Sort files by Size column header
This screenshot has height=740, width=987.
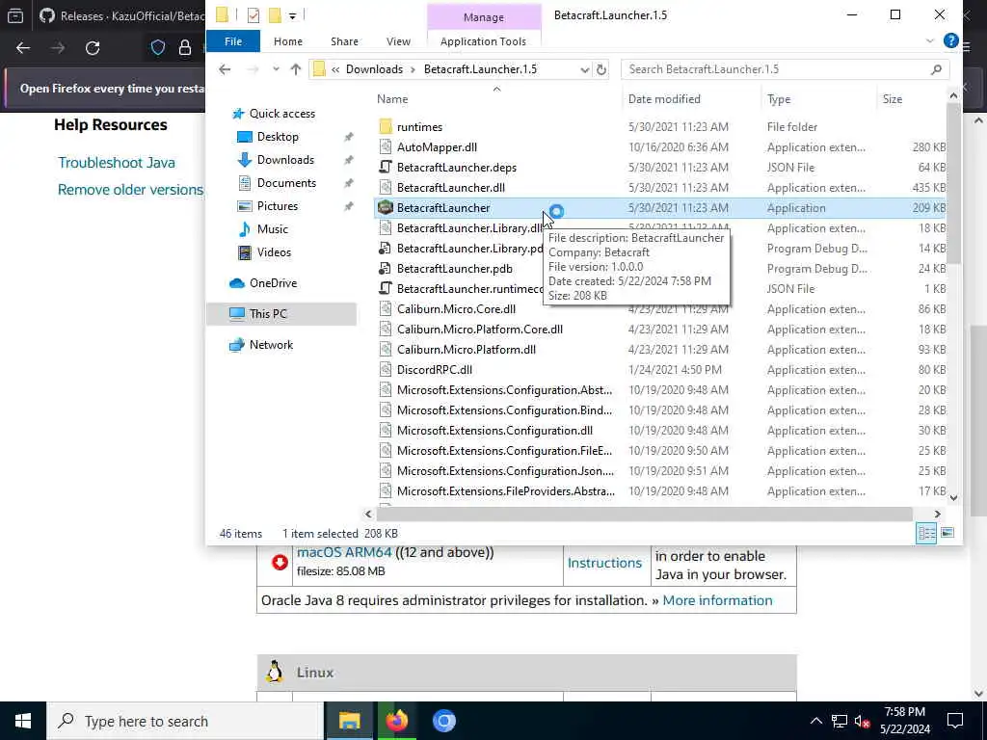[892, 99]
